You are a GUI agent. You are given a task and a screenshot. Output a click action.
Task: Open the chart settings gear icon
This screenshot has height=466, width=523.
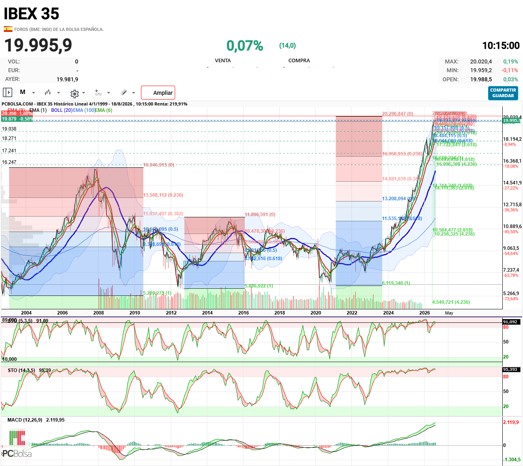tap(74, 94)
